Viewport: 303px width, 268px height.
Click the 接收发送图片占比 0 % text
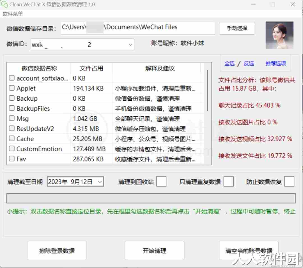[x=248, y=122]
